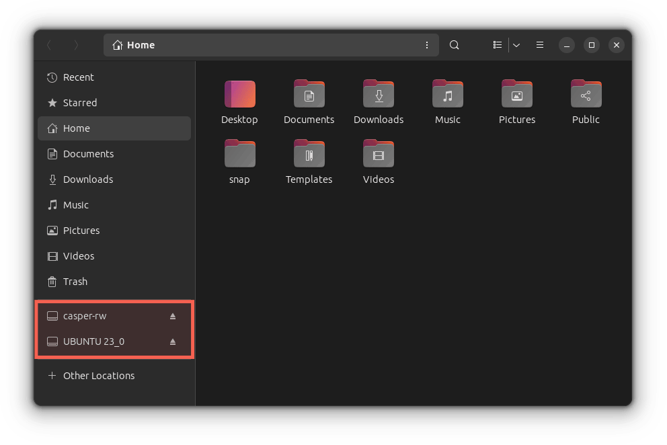Click the Home path bar field
The image size is (667, 445).
269,45
